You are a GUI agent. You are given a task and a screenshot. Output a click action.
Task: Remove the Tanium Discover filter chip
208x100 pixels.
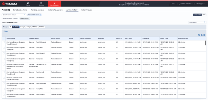click(x=40, y=15)
